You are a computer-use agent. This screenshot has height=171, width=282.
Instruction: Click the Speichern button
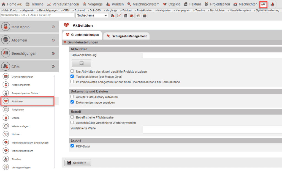(x=77, y=163)
